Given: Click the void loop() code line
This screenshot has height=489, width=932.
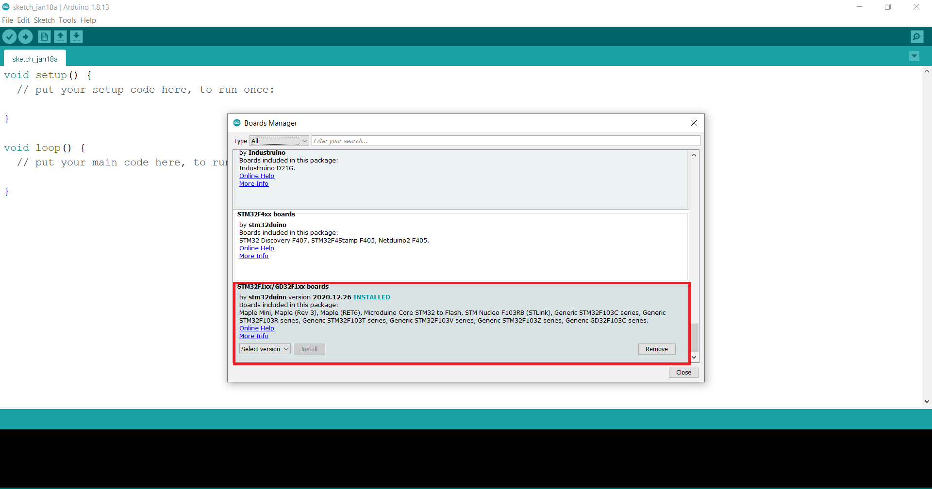Looking at the screenshot, I should [x=45, y=148].
